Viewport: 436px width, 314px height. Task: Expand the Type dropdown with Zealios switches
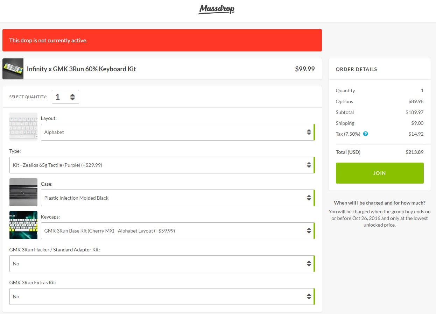tap(161, 165)
